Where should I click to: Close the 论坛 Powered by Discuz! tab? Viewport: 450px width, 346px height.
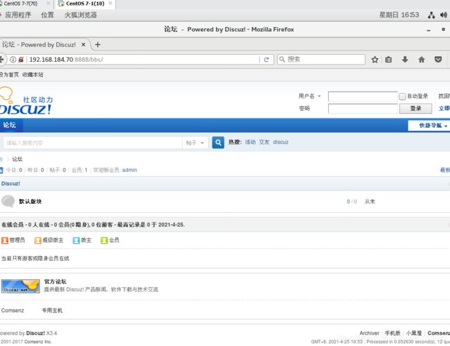coord(83,44)
